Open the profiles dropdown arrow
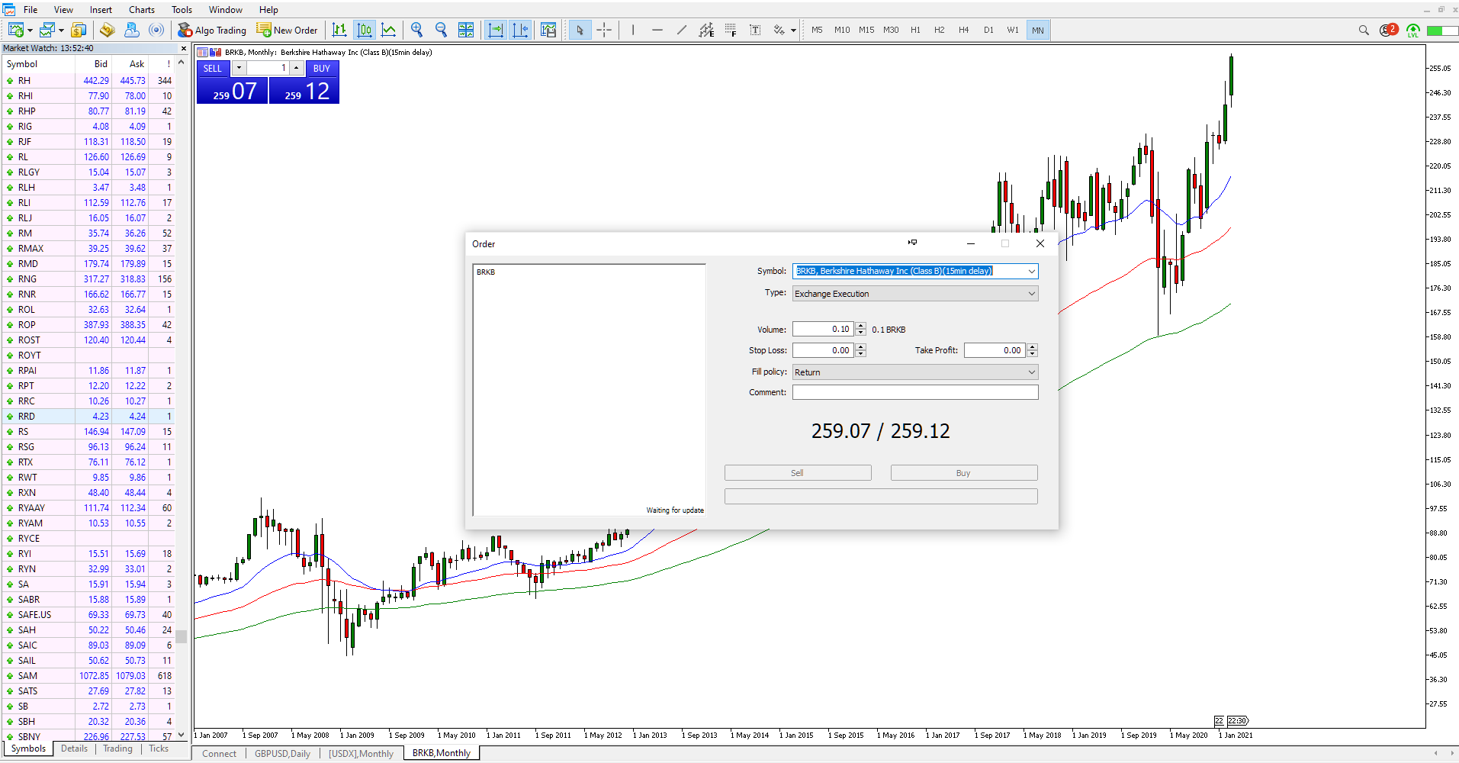1459x763 pixels. tap(61, 31)
